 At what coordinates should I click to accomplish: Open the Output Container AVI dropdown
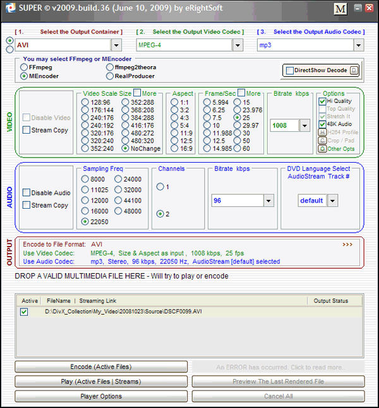[x=116, y=45]
